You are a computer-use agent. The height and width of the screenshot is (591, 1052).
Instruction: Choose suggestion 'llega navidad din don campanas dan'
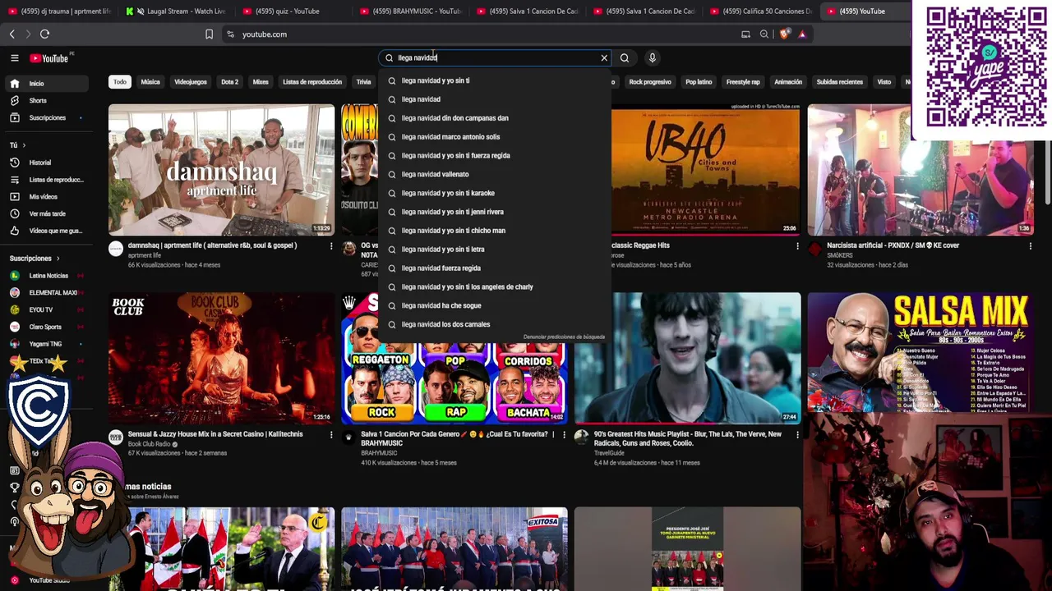[x=495, y=118]
